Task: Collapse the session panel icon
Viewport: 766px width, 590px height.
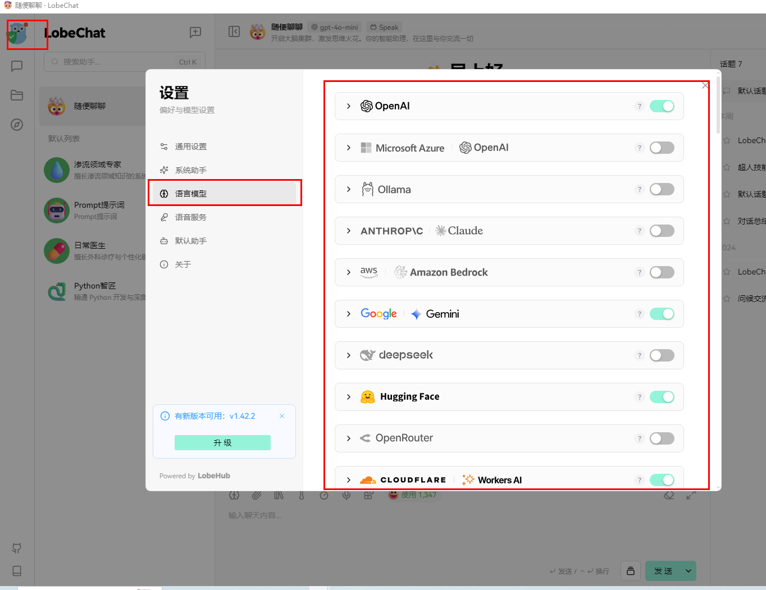Action: pyautogui.click(x=234, y=31)
